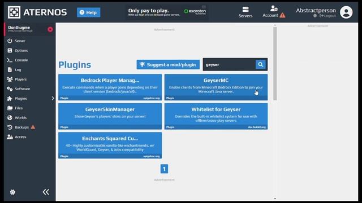Click the page scrollbar thumb
This screenshot has width=362, height=203.
click(275, 64)
